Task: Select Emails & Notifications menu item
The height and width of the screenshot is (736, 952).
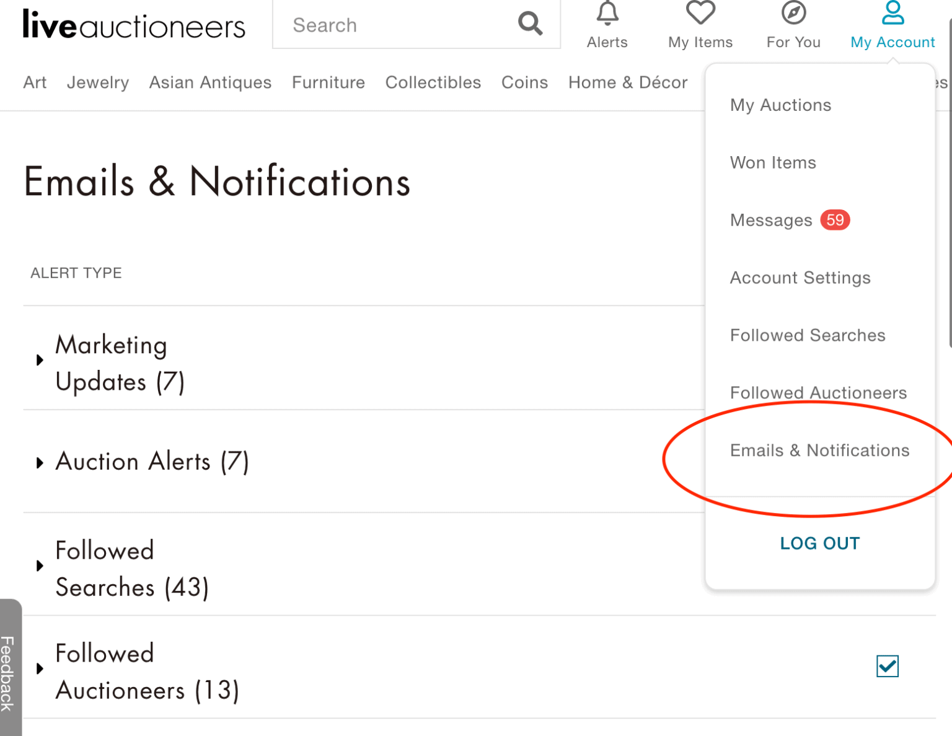Action: click(819, 450)
